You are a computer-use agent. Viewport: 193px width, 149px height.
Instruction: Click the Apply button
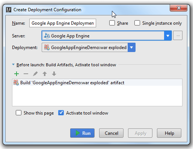140,133
